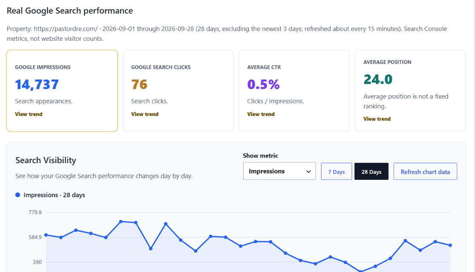
Task: Click 'Average position is not a fixed ranking.'
Action: coord(406,101)
